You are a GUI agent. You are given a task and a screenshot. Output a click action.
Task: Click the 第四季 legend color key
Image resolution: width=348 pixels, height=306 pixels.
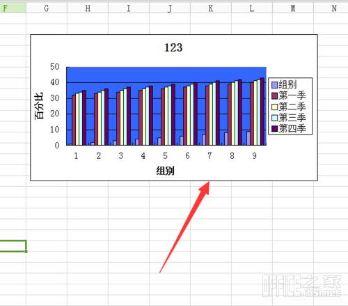(x=274, y=128)
